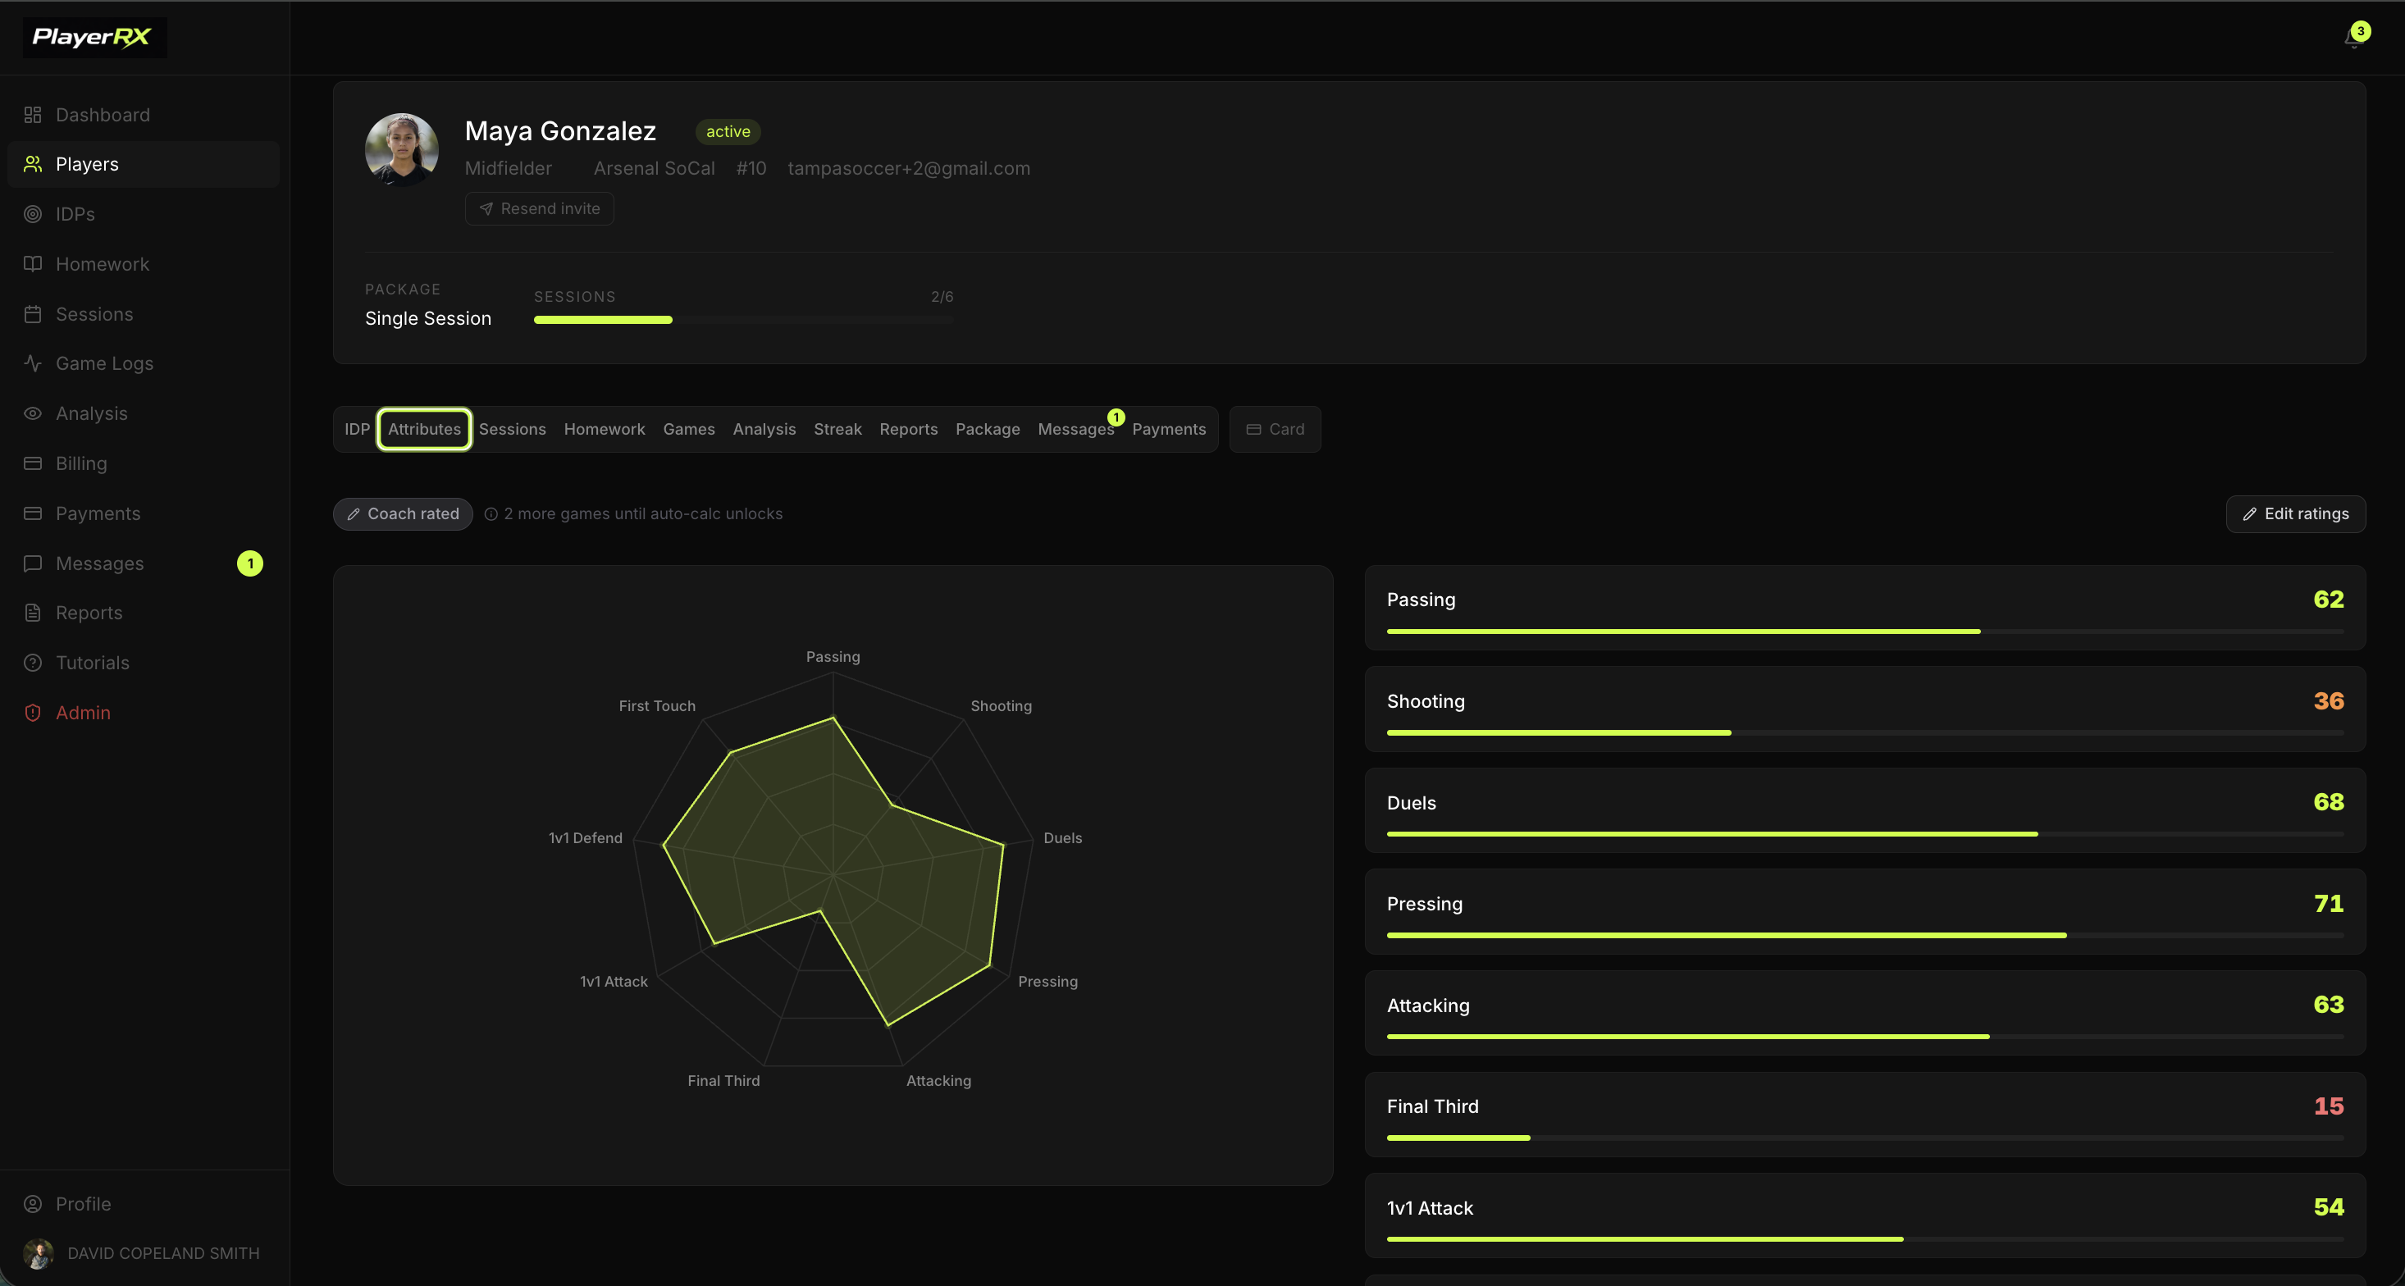Click the '#10' jersey number
The width and height of the screenshot is (2405, 1286).
pos(751,169)
